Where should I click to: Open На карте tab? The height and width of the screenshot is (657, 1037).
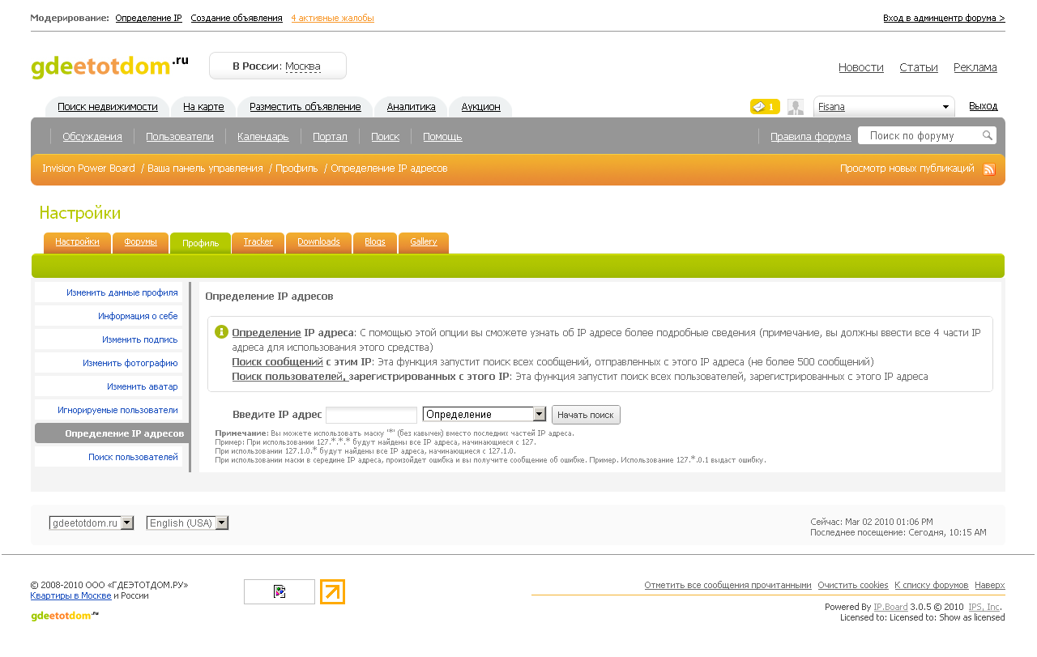[x=203, y=107]
